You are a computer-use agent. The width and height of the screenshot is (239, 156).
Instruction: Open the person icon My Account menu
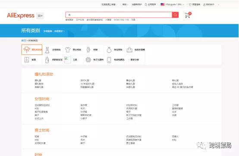click(x=204, y=5)
